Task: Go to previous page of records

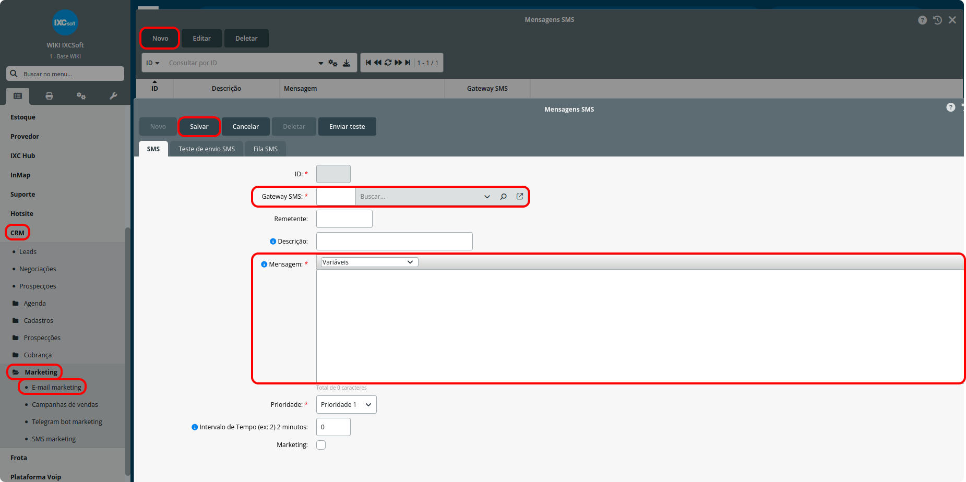Action: click(x=378, y=63)
